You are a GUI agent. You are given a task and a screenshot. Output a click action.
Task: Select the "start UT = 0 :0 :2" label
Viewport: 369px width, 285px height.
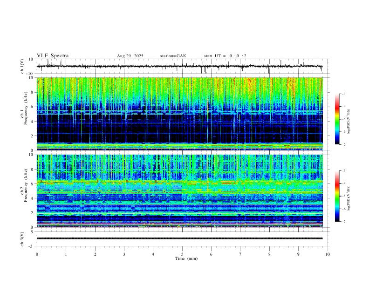225,56
